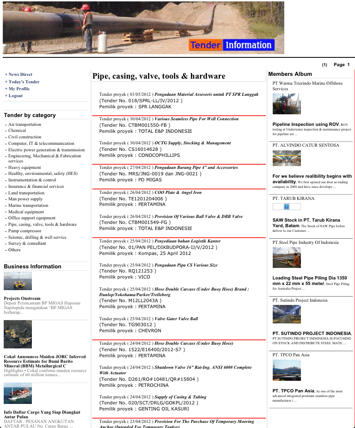This screenshot has width=355, height=428.
Task: Open the News Direct menu item
Action: (x=20, y=74)
